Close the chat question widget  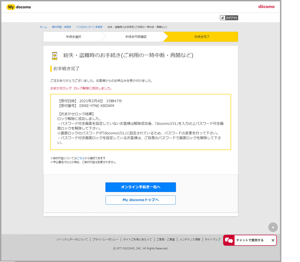273,240
